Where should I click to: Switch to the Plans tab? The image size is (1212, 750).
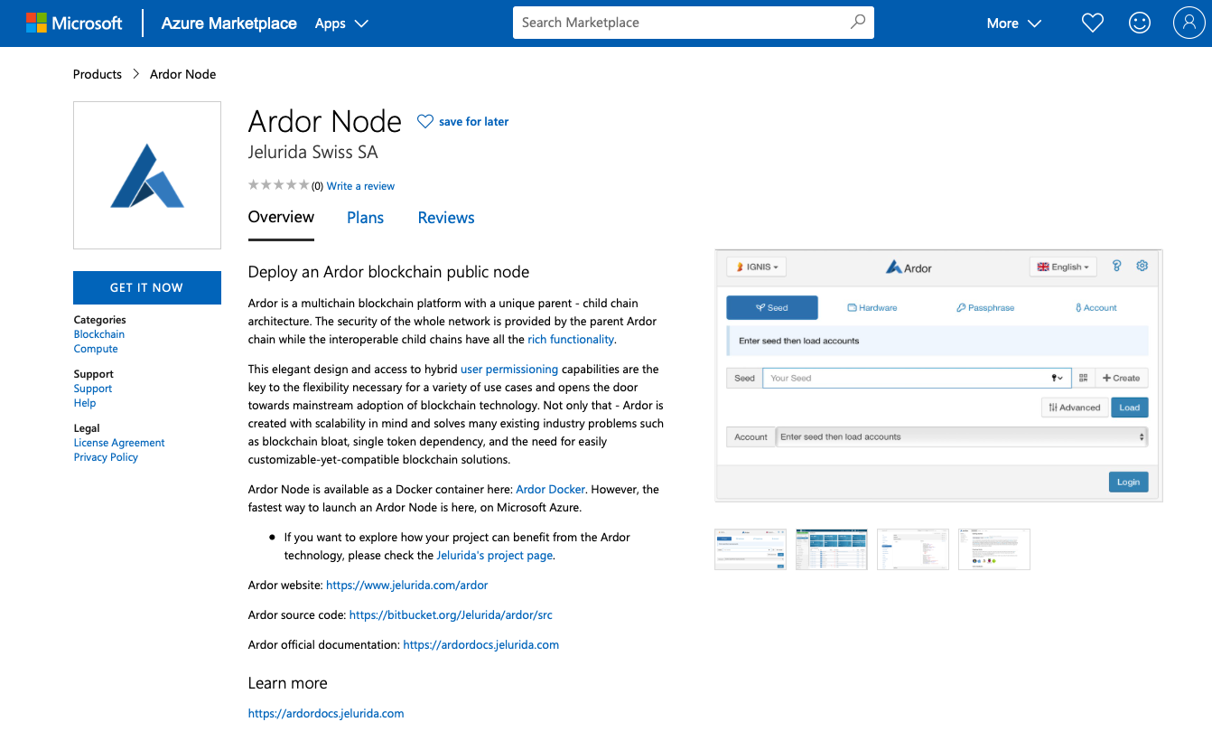[365, 217]
